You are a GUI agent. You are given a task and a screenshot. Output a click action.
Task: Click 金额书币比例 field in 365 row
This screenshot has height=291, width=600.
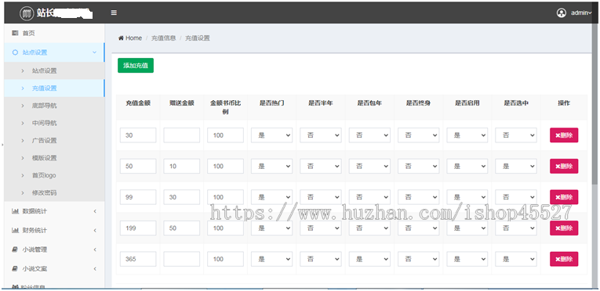tap(225, 259)
